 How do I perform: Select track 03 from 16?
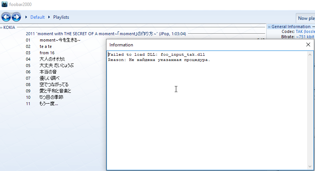coord(47,53)
